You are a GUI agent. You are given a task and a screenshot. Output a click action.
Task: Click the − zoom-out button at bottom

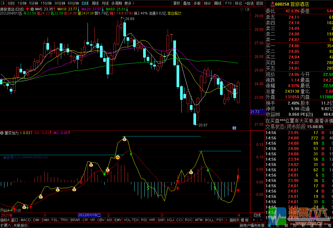[261, 220]
